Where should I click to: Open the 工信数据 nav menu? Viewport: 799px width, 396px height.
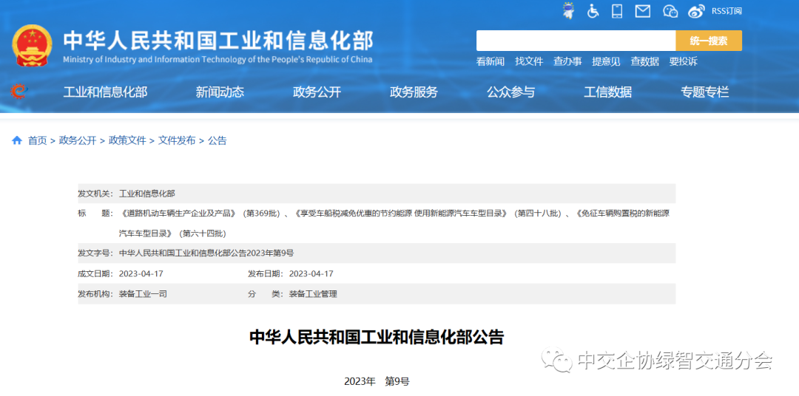coord(608,92)
